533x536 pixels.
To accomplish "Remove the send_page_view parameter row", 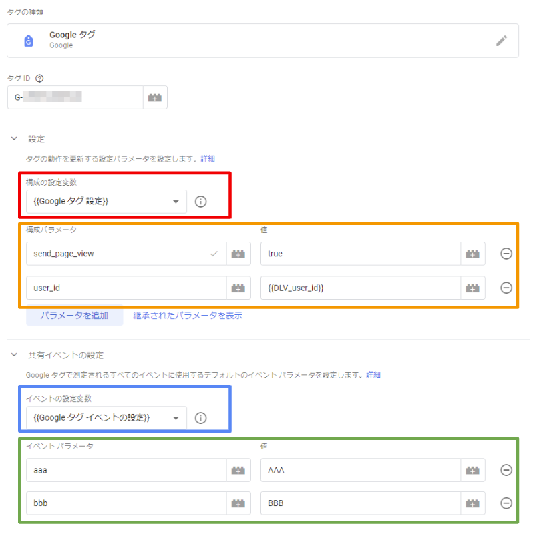I will click(506, 254).
